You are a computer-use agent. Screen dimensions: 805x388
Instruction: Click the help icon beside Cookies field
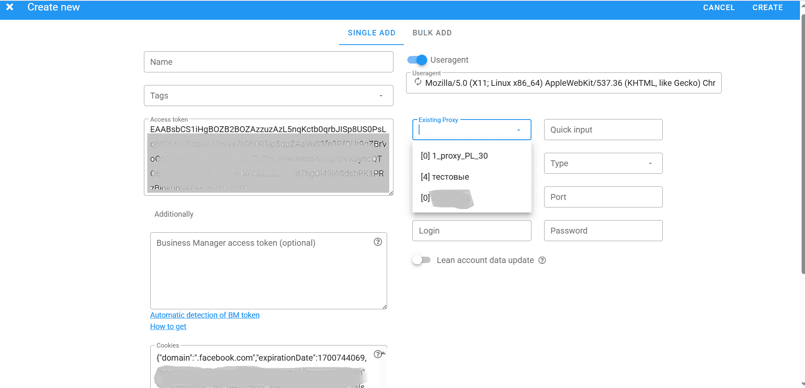377,354
